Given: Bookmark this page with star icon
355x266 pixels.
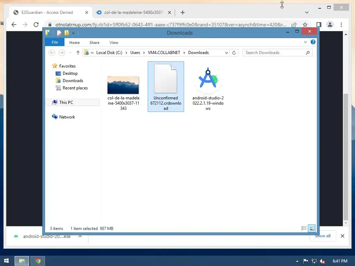Looking at the screenshot, I should tap(305, 25).
